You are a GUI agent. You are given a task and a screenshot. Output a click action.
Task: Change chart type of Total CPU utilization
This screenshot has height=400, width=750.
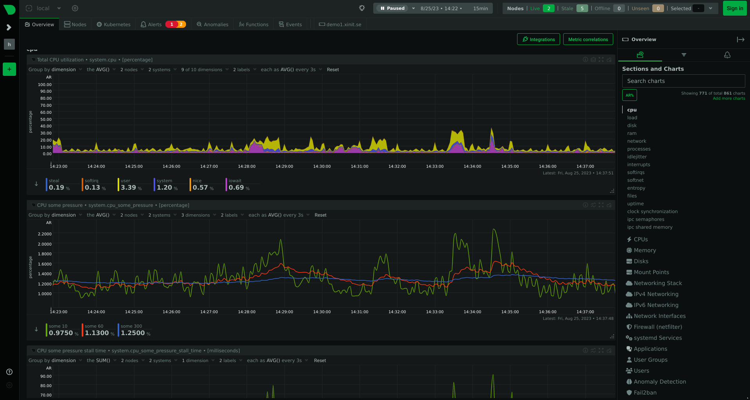[593, 59]
